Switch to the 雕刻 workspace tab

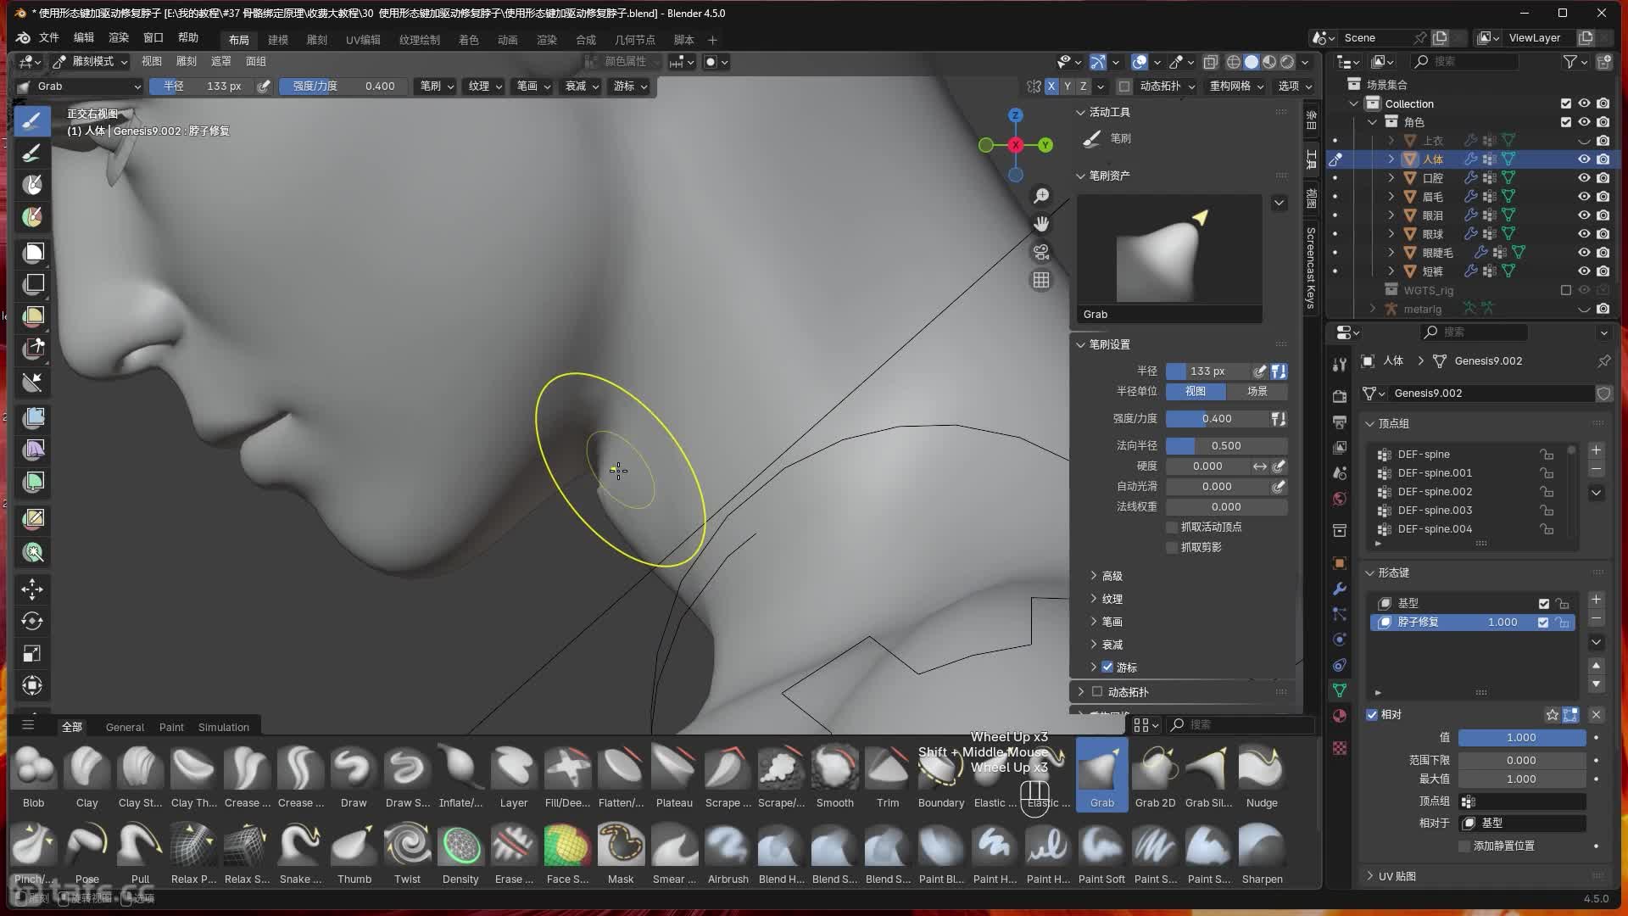316,40
